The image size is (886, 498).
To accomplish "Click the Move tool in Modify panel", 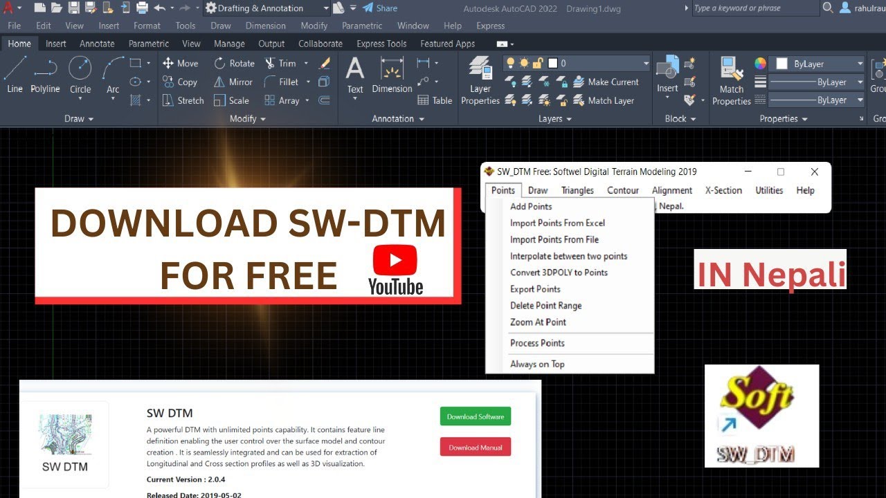I will [x=180, y=63].
